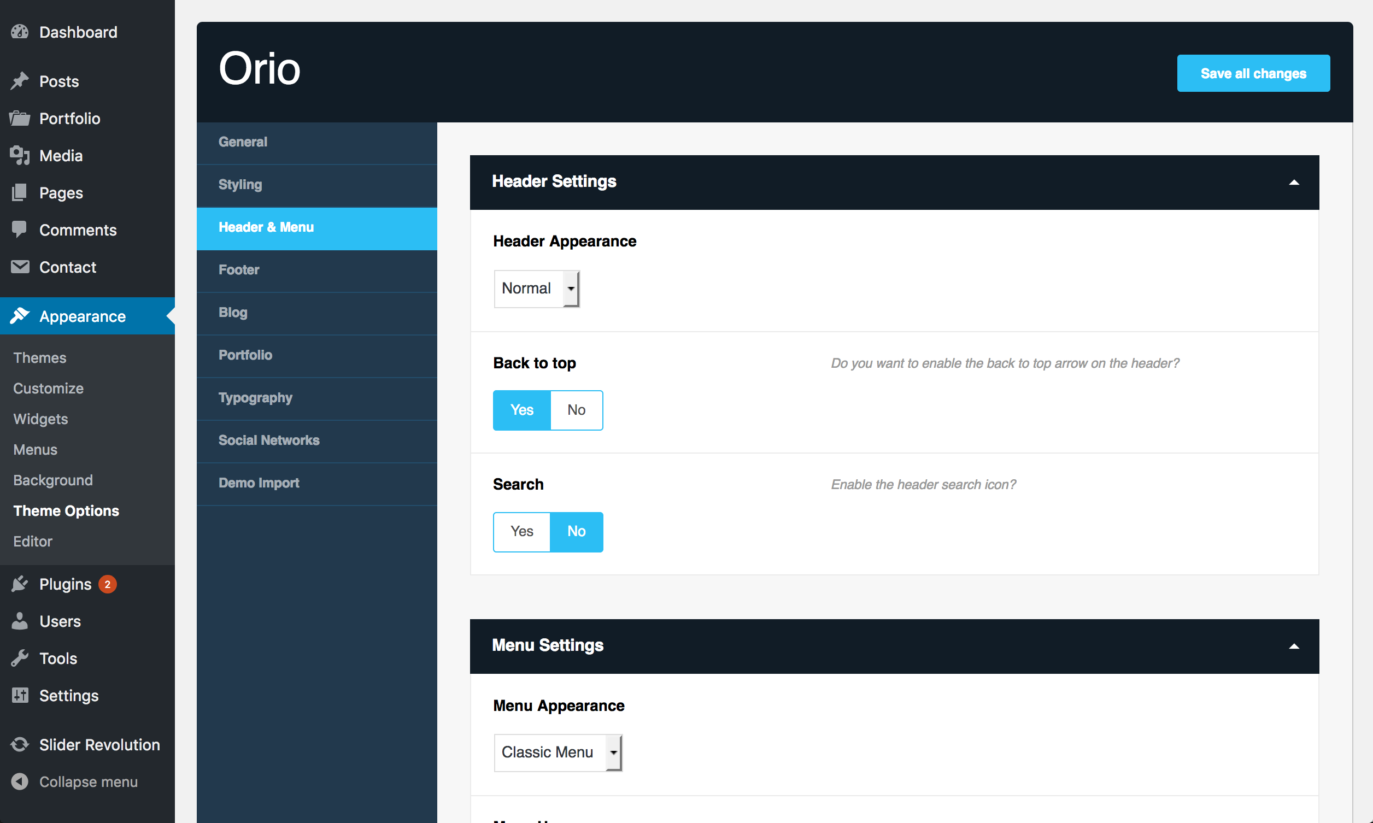Open the Contact admin menu
This screenshot has width=1373, height=823.
click(68, 267)
